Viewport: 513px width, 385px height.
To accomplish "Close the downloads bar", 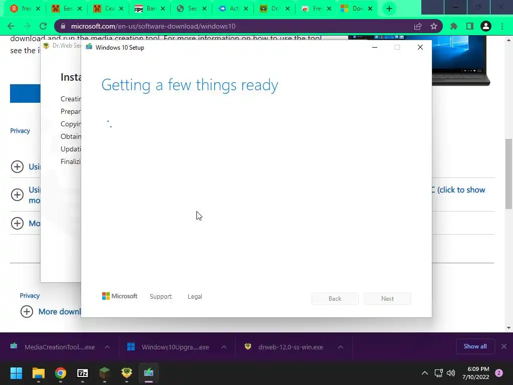I will pos(504,346).
